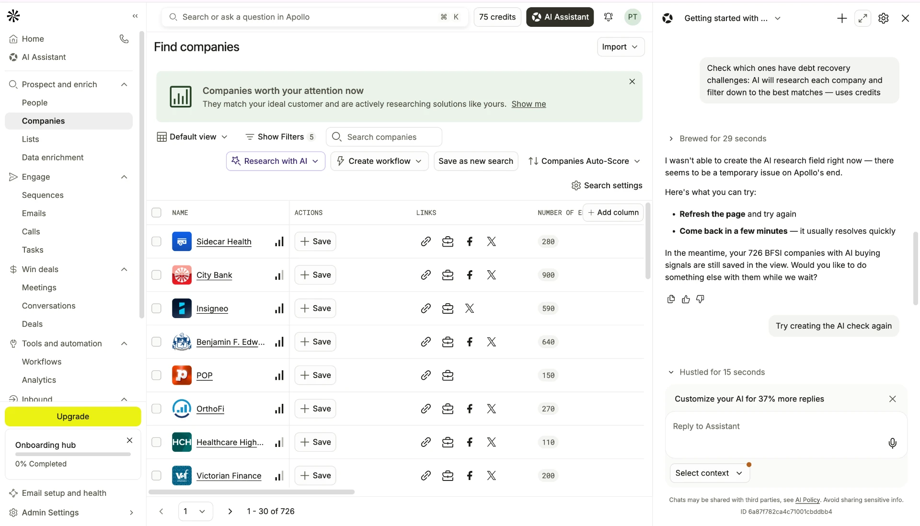Click the Upgrade button

coord(73,416)
